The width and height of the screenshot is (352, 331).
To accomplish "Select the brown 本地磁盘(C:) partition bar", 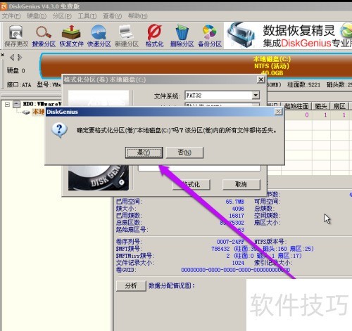I will (x=196, y=65).
